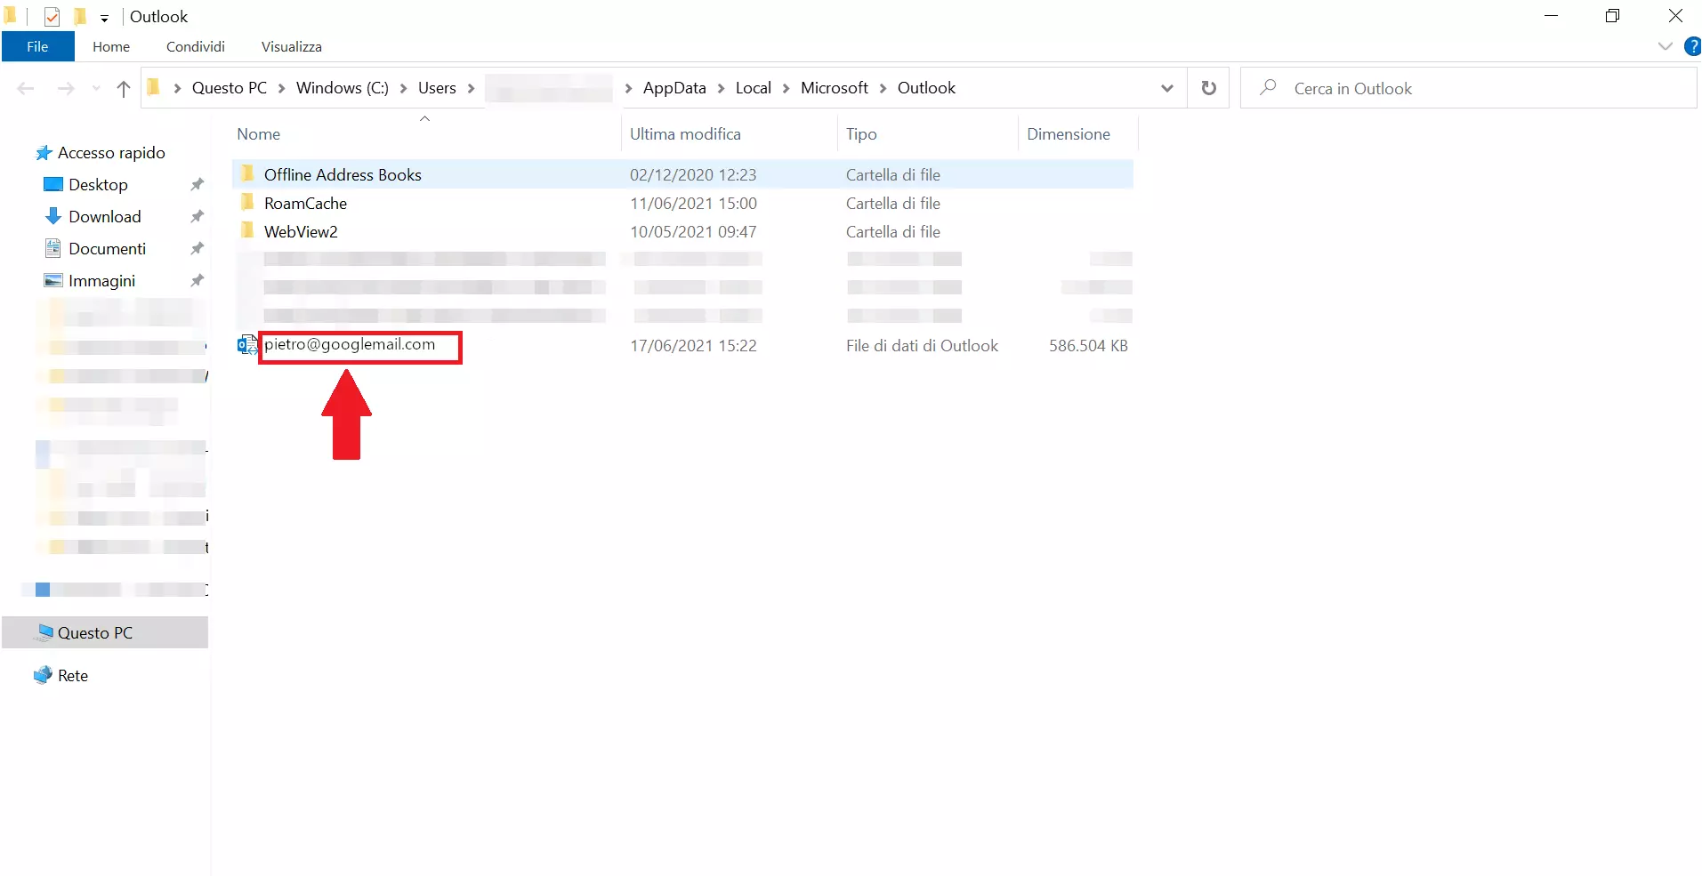
Task: Click the Cerca in Outlook search field
Action: (x=1468, y=88)
